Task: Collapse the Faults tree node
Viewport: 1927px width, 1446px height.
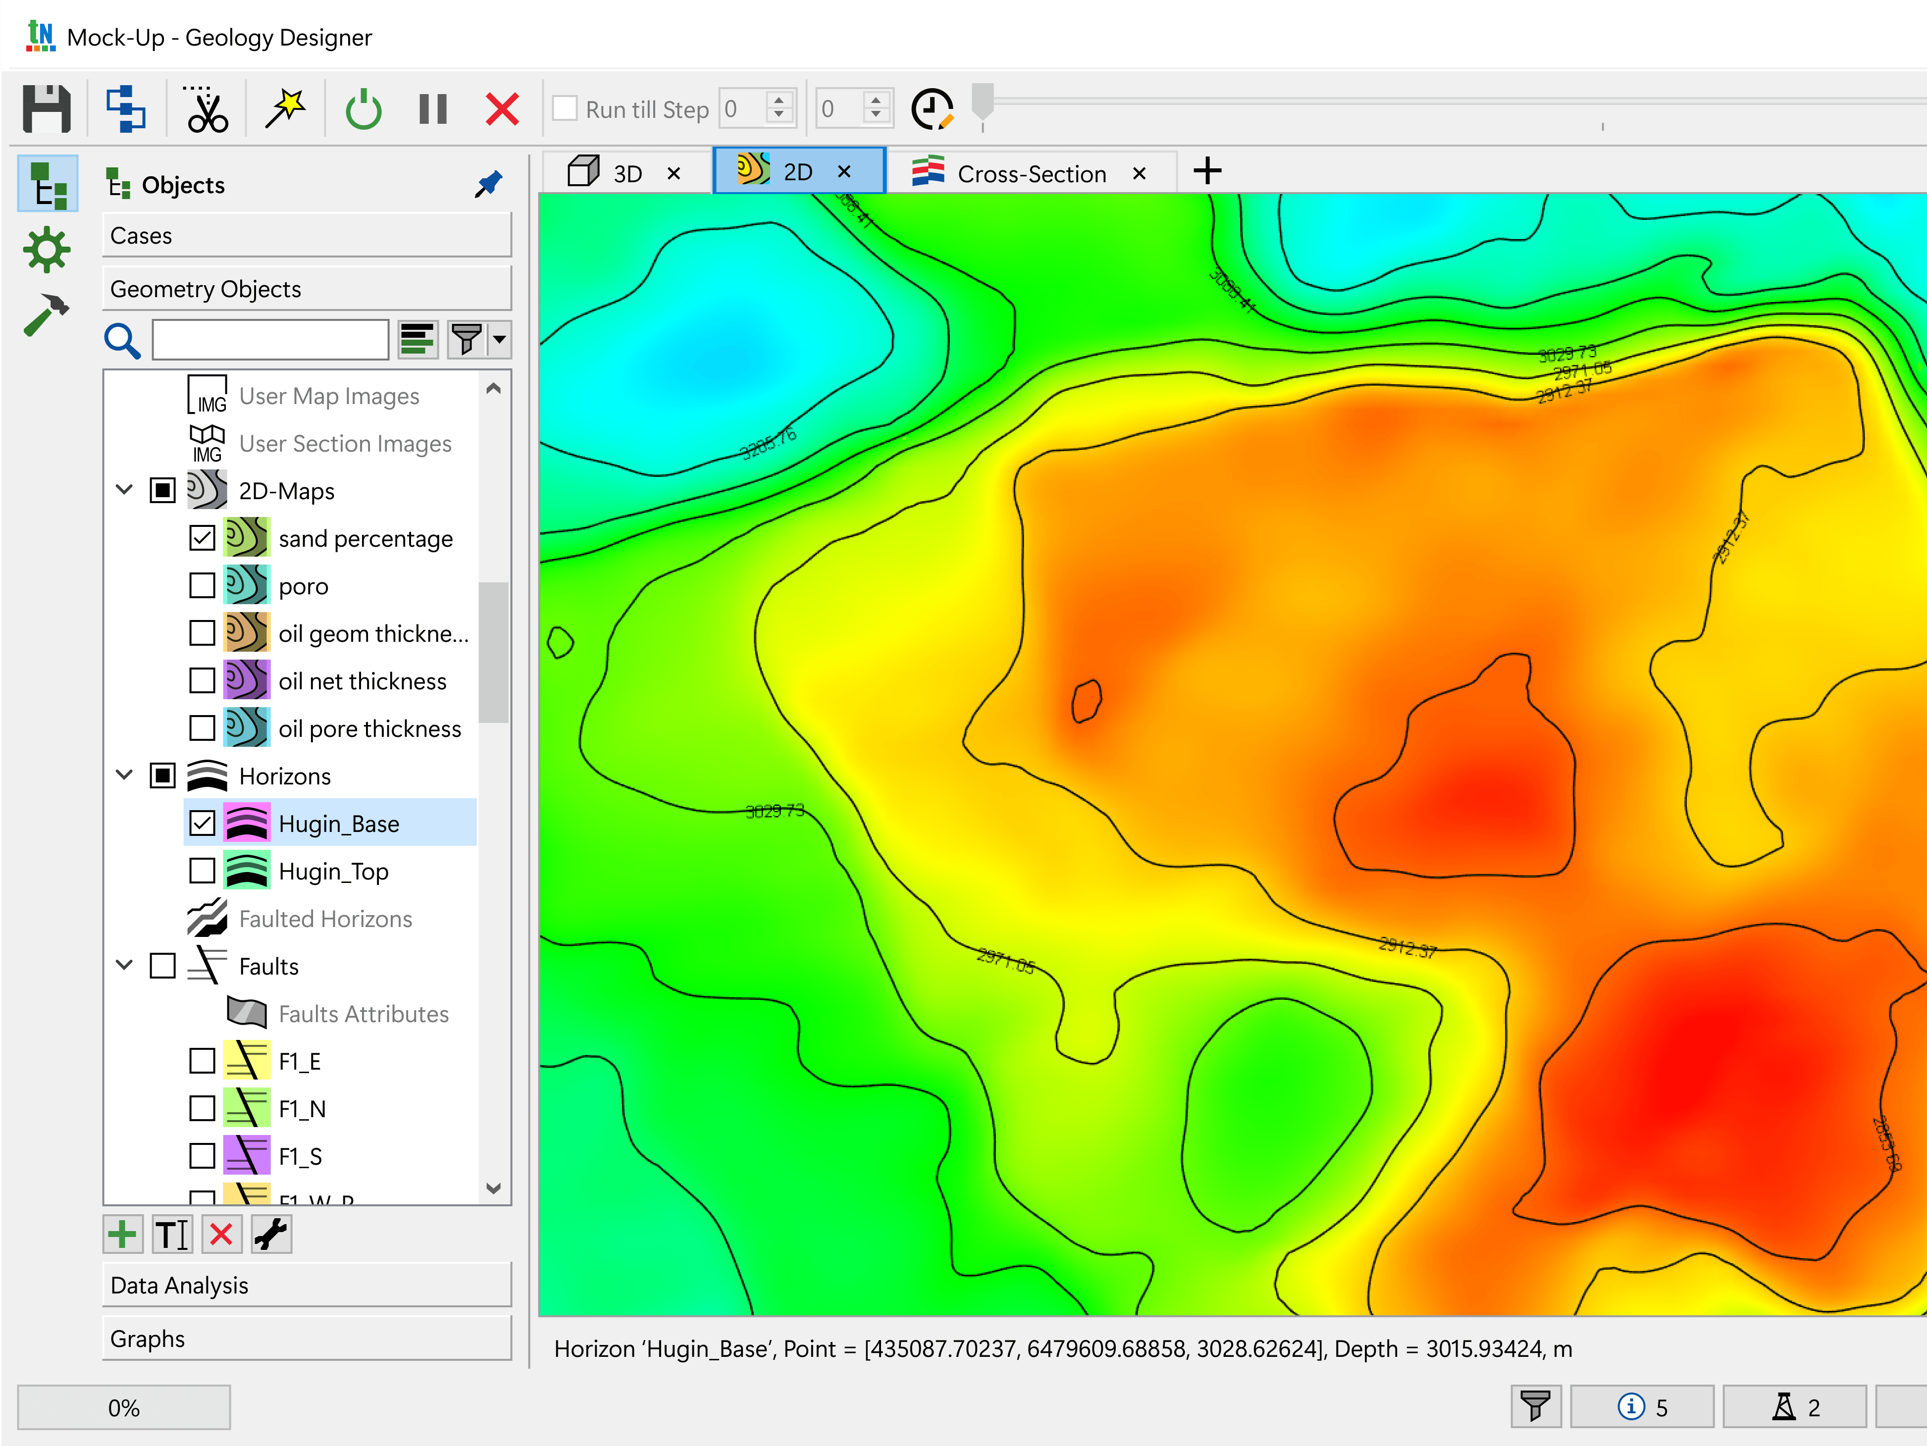Action: click(x=125, y=965)
